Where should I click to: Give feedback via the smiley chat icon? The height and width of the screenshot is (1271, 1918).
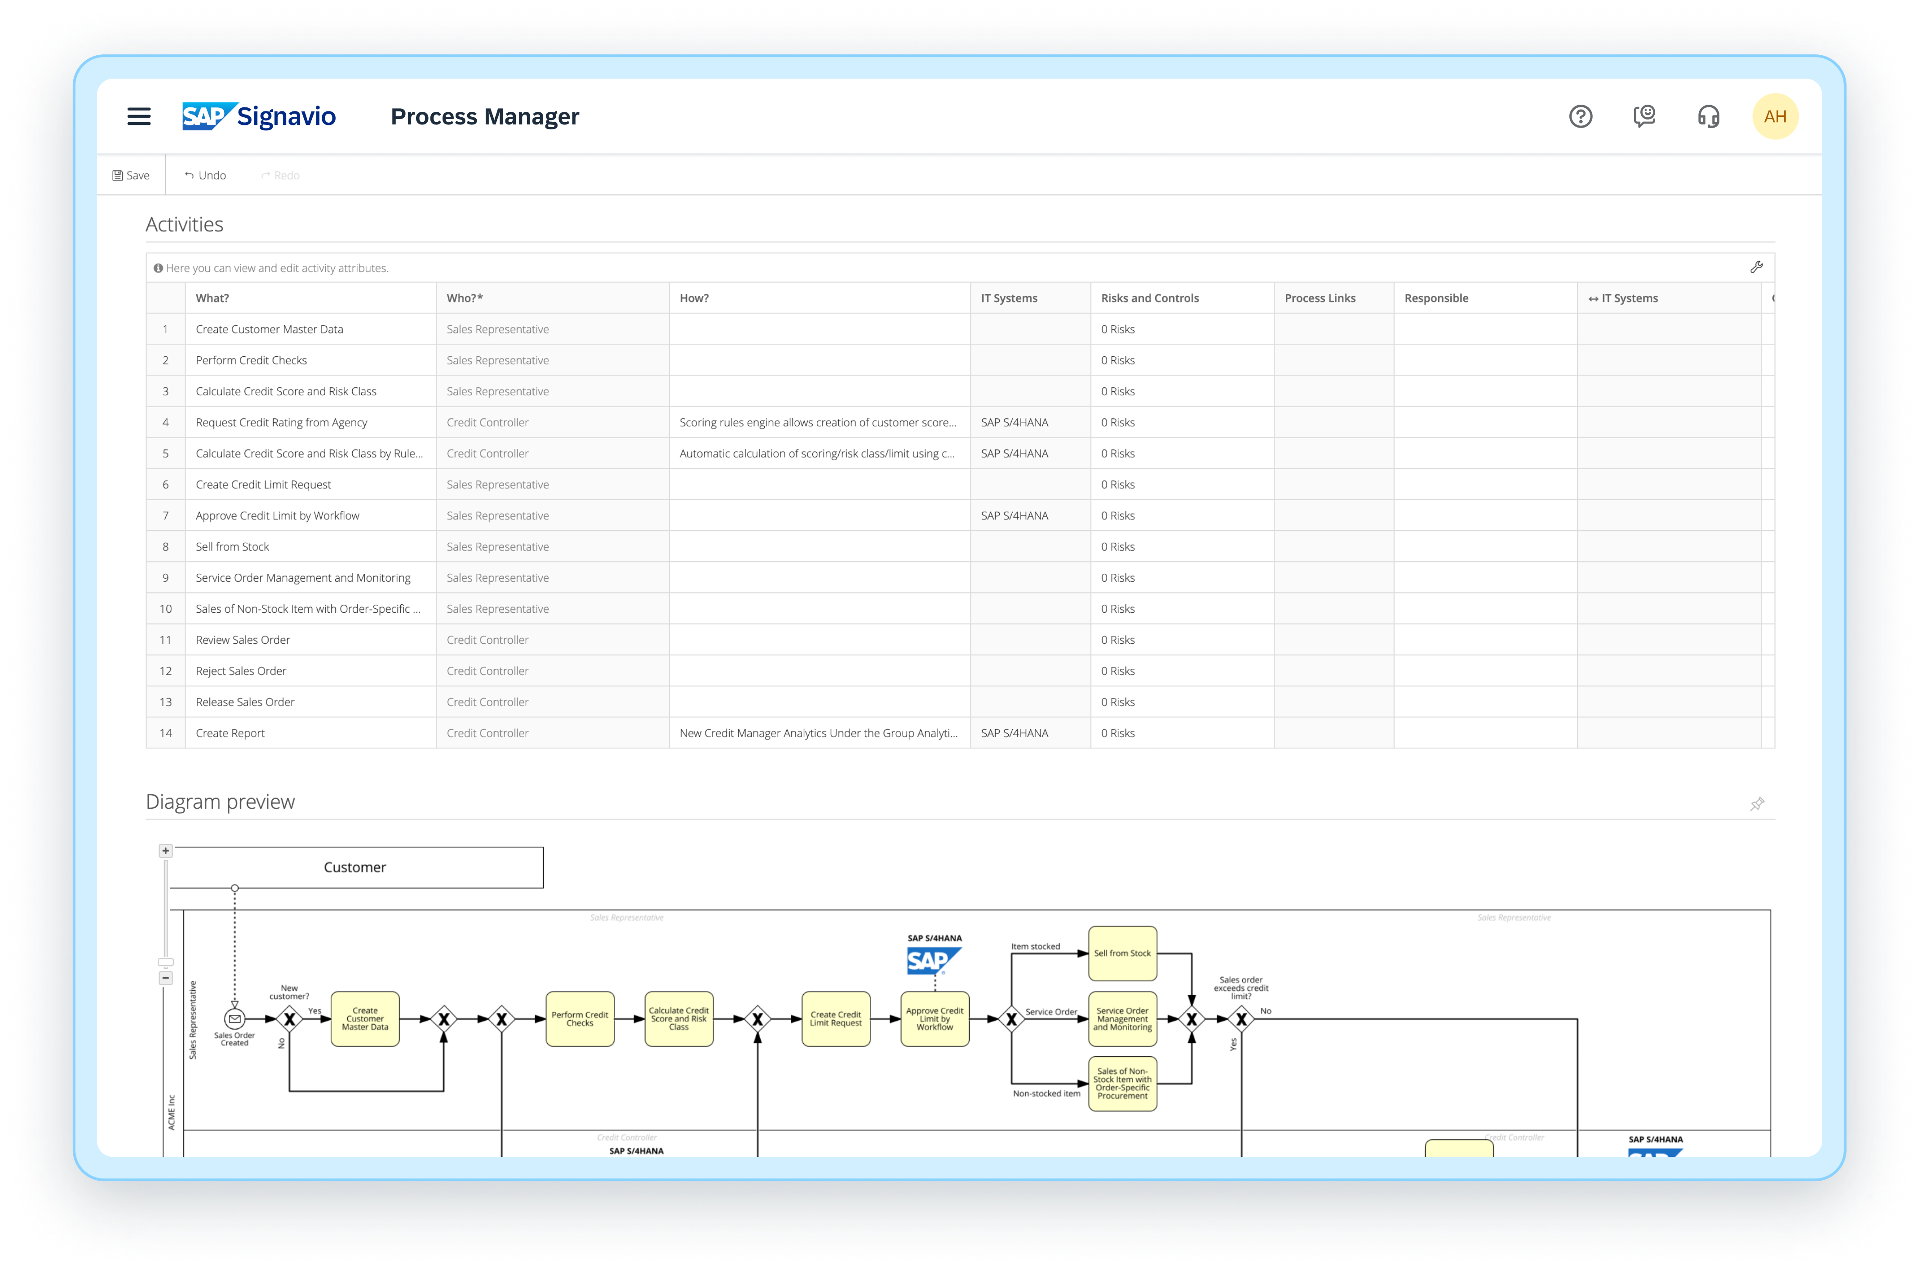pyautogui.click(x=1645, y=116)
